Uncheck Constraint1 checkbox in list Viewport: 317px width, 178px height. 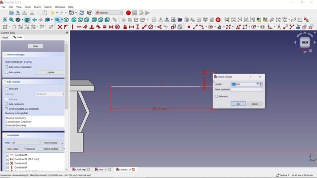pos(8,155)
